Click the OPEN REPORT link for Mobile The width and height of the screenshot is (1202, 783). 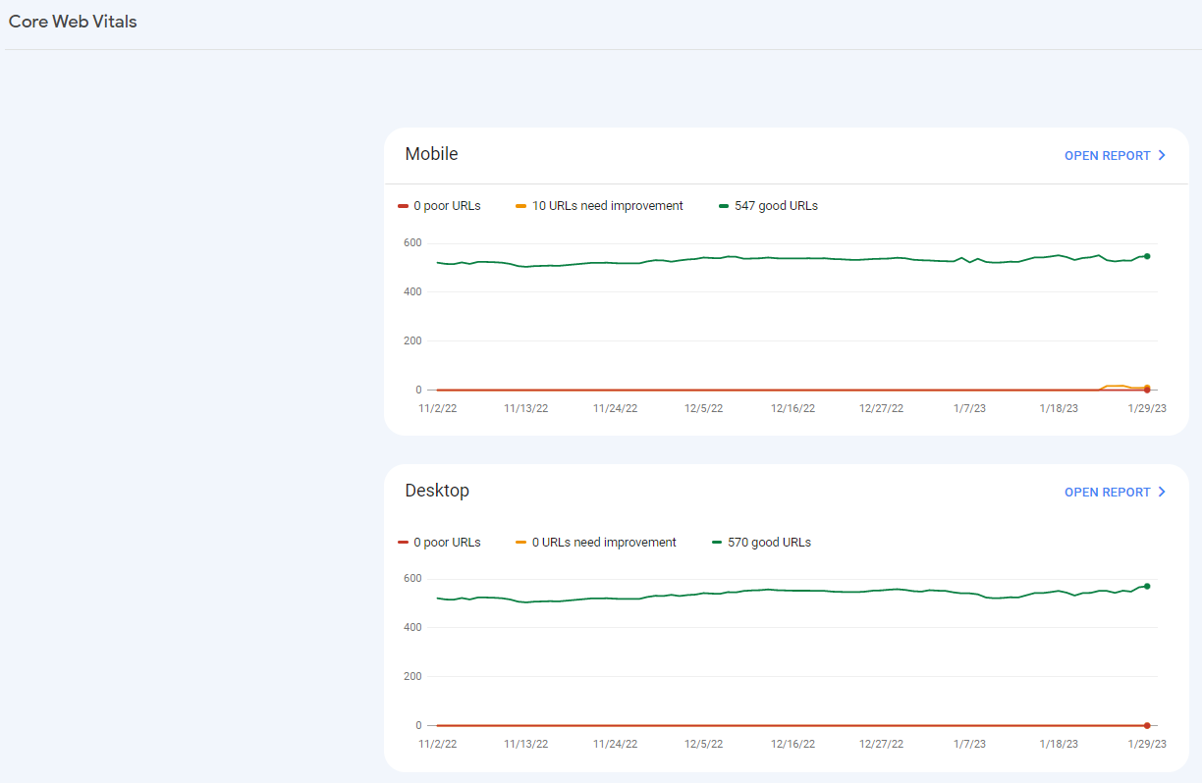(x=1107, y=155)
